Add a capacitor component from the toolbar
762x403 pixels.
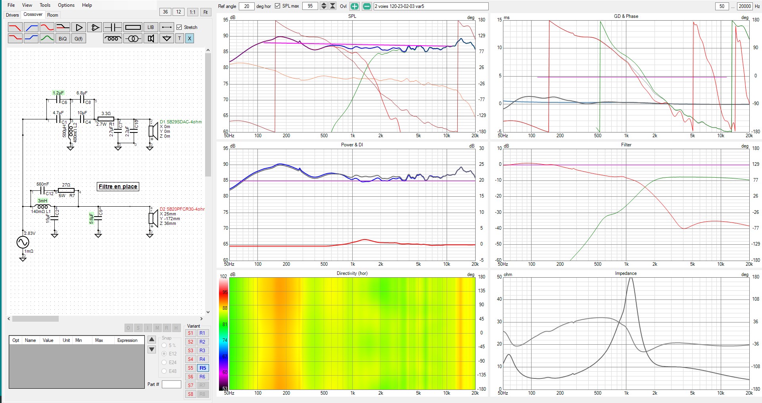(x=113, y=27)
